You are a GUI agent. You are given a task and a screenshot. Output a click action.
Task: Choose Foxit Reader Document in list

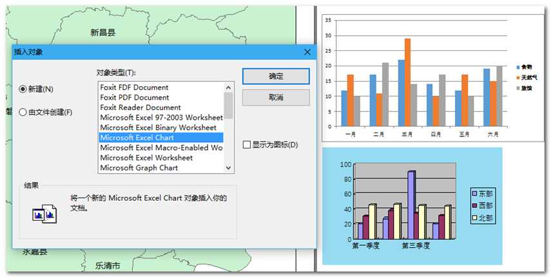point(161,107)
